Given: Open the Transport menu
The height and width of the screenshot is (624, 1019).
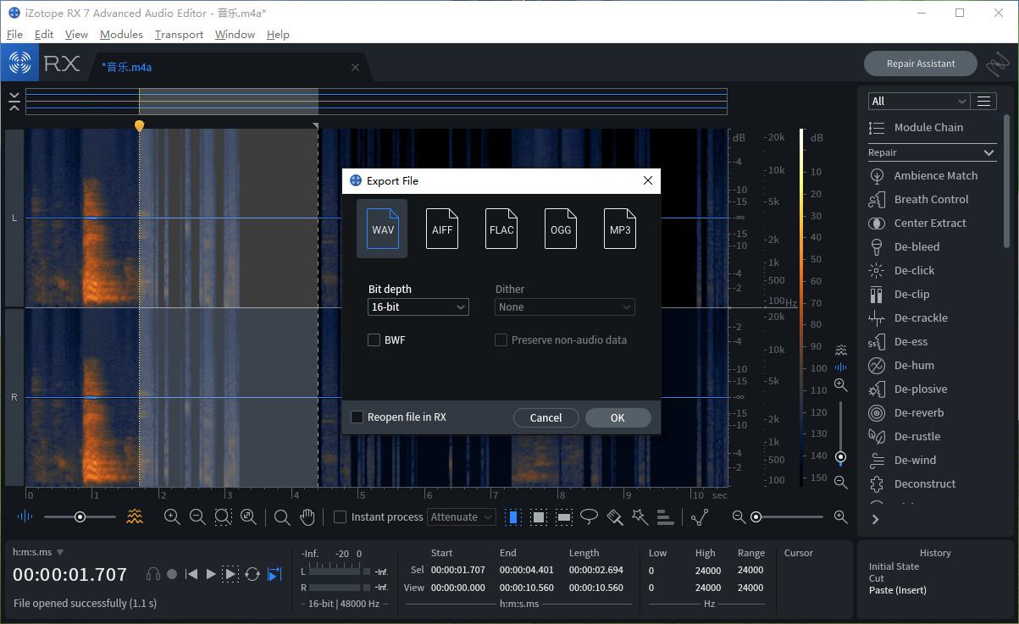Looking at the screenshot, I should click(179, 34).
